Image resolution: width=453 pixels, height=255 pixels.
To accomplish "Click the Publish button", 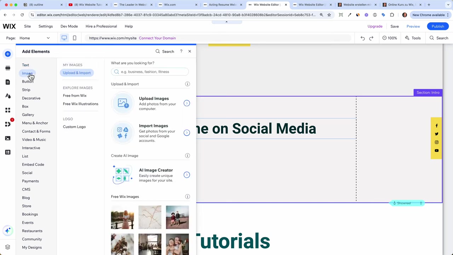I will click(x=438, y=26).
